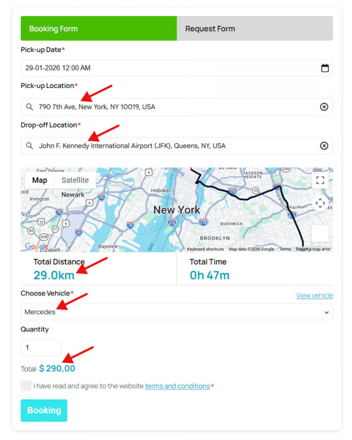Toggle fullscreen map view

tap(320, 180)
